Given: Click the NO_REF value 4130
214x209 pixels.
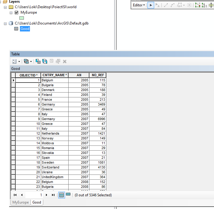Looking at the screenshot, I should coord(98,167).
